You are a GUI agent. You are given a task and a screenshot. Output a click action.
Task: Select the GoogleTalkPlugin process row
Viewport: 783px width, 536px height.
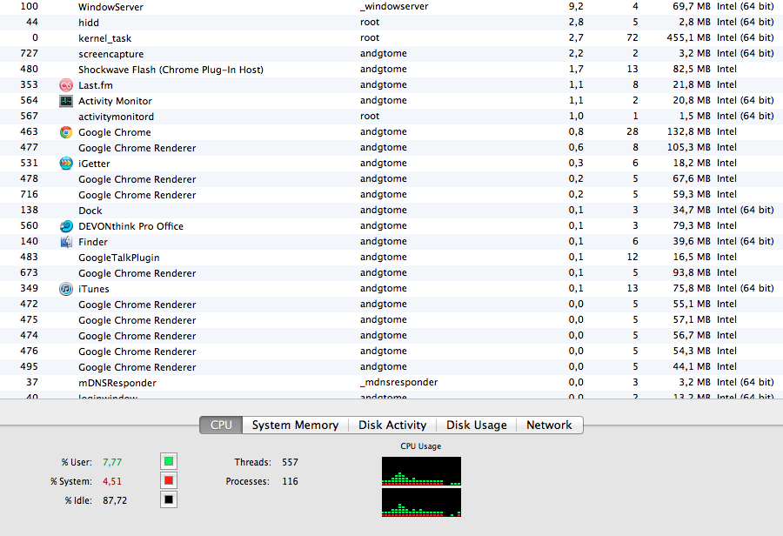tap(391, 258)
